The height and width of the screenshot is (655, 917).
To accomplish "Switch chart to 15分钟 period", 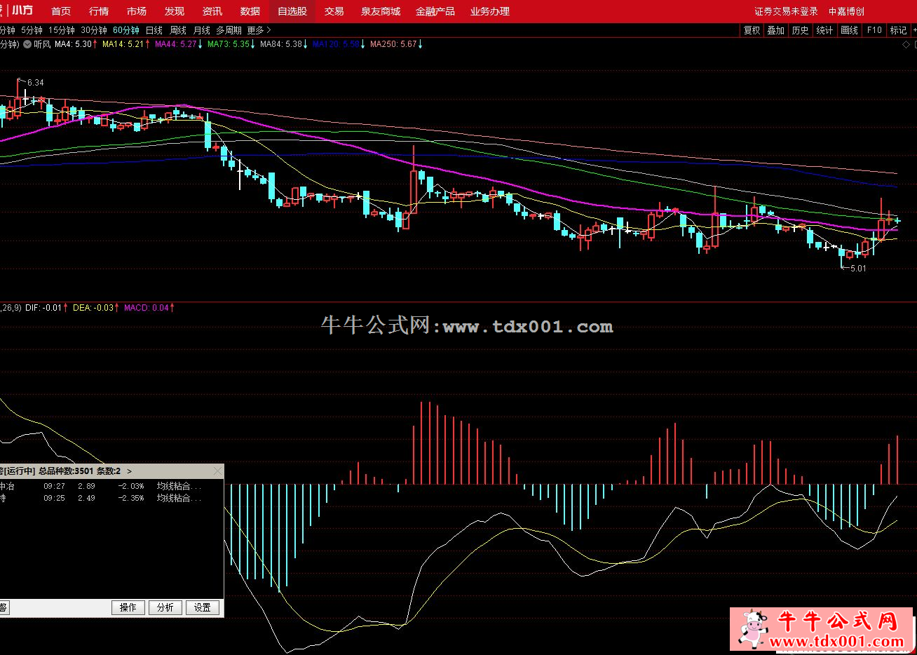I will click(62, 30).
